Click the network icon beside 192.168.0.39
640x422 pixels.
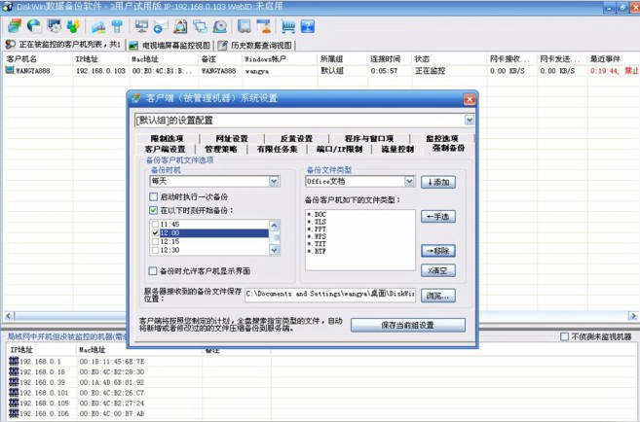(14, 382)
